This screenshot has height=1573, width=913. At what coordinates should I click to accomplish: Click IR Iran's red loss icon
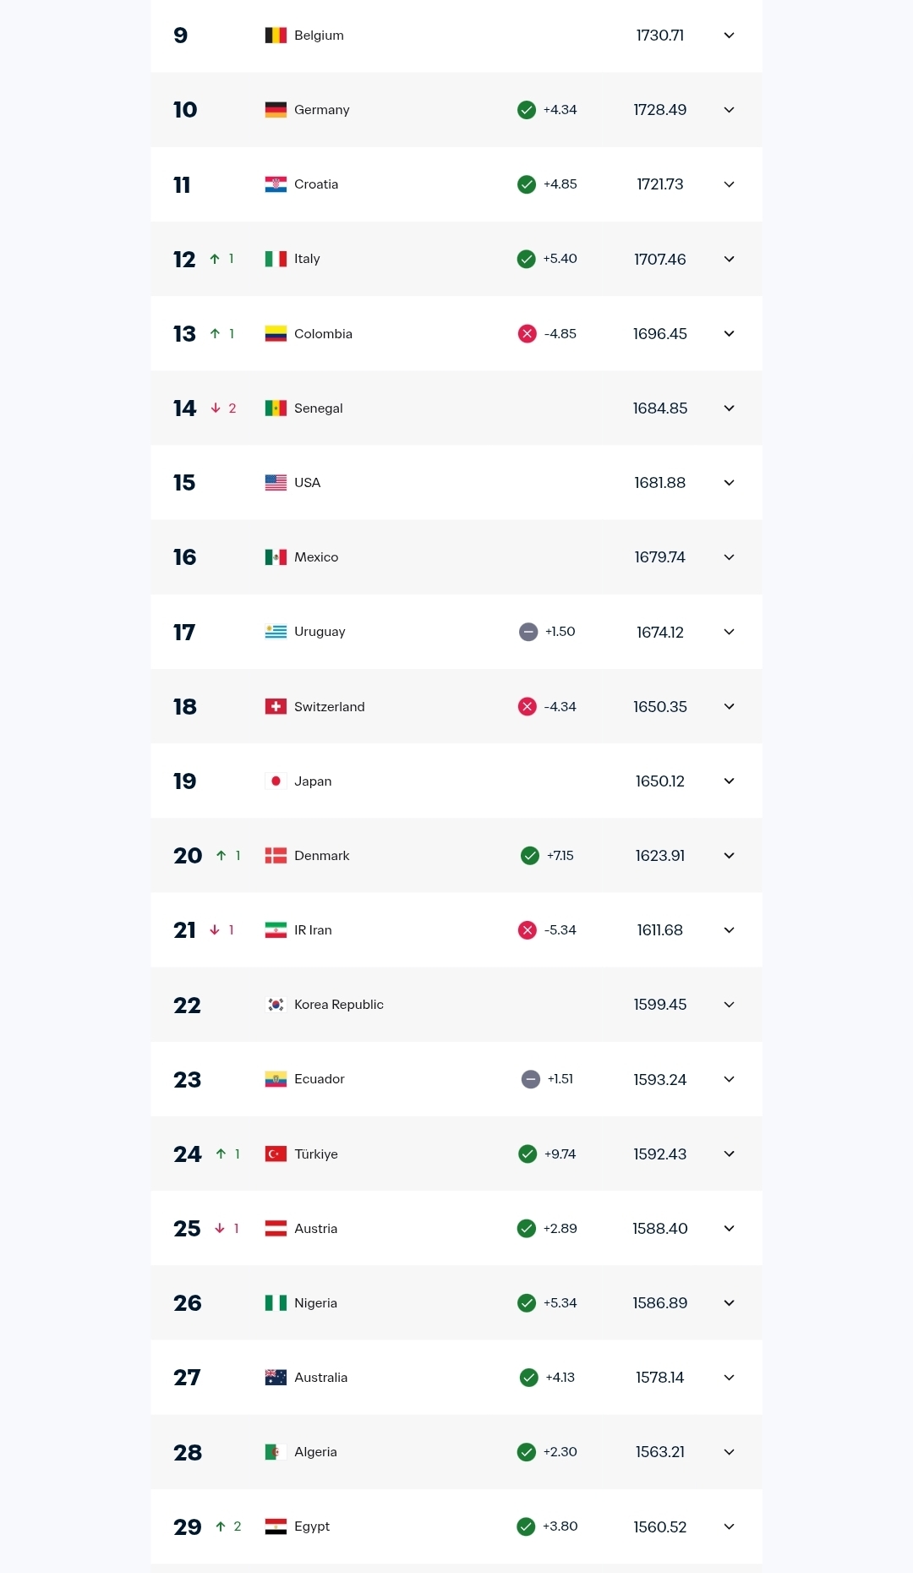(x=528, y=930)
